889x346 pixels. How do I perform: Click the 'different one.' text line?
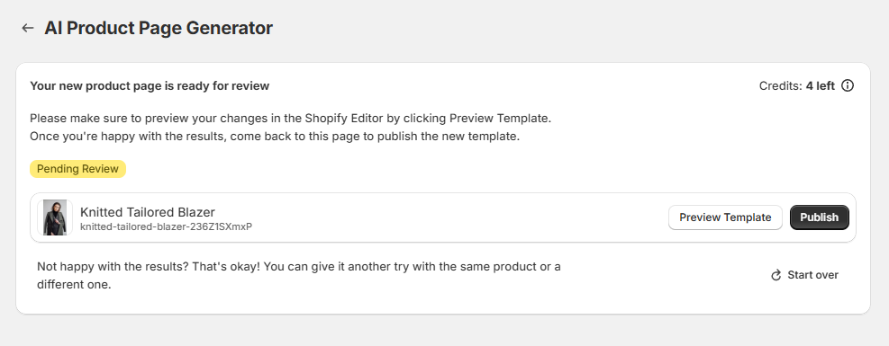click(74, 284)
